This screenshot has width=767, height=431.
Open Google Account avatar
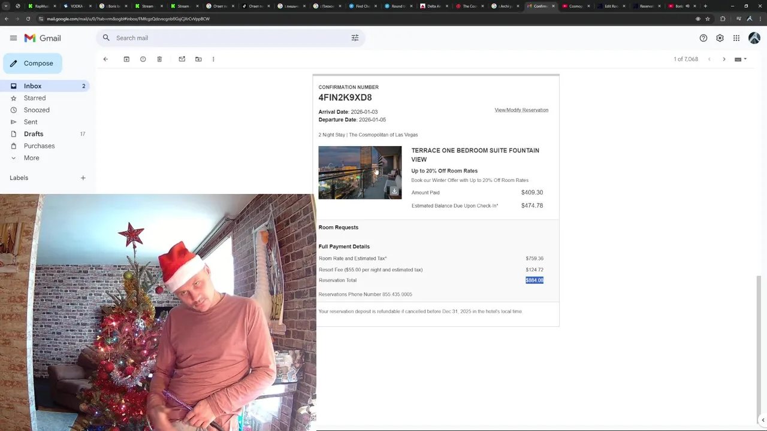pyautogui.click(x=754, y=38)
